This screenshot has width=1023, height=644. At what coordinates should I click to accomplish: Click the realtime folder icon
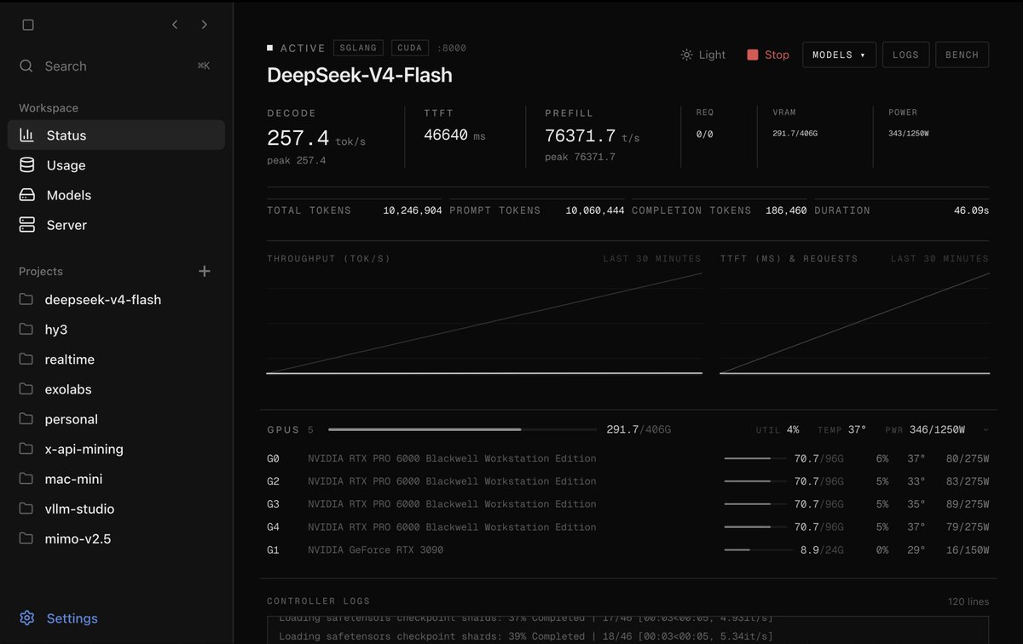pos(26,359)
